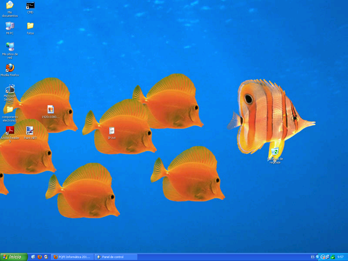Open the Windows Security Center tray icon
Image resolution: width=348 pixels, height=261 pixels.
click(x=333, y=257)
